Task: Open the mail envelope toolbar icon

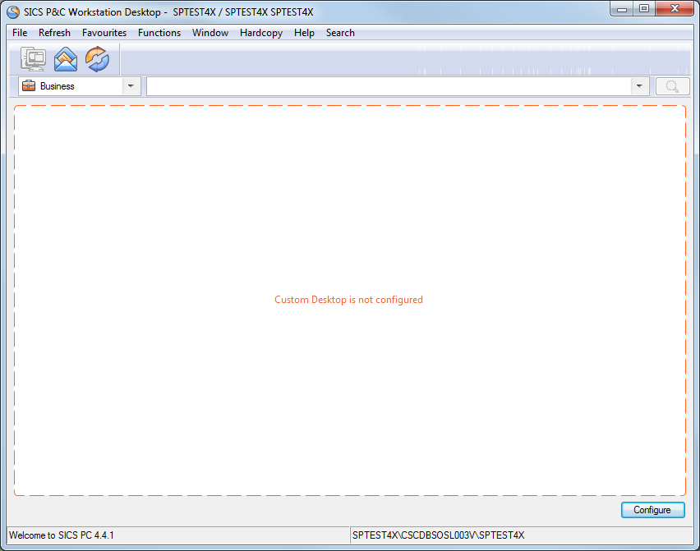Action: 65,59
